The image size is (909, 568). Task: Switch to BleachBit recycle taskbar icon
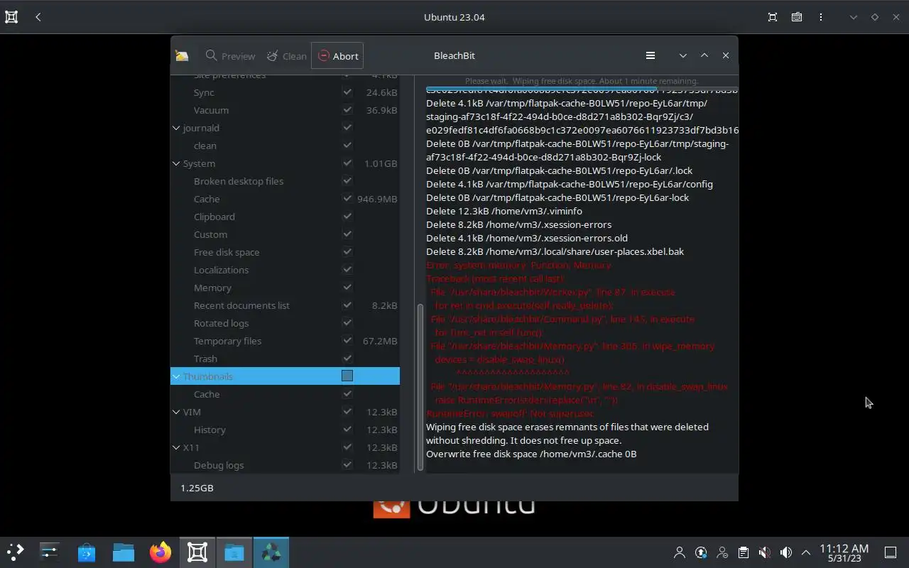click(271, 552)
